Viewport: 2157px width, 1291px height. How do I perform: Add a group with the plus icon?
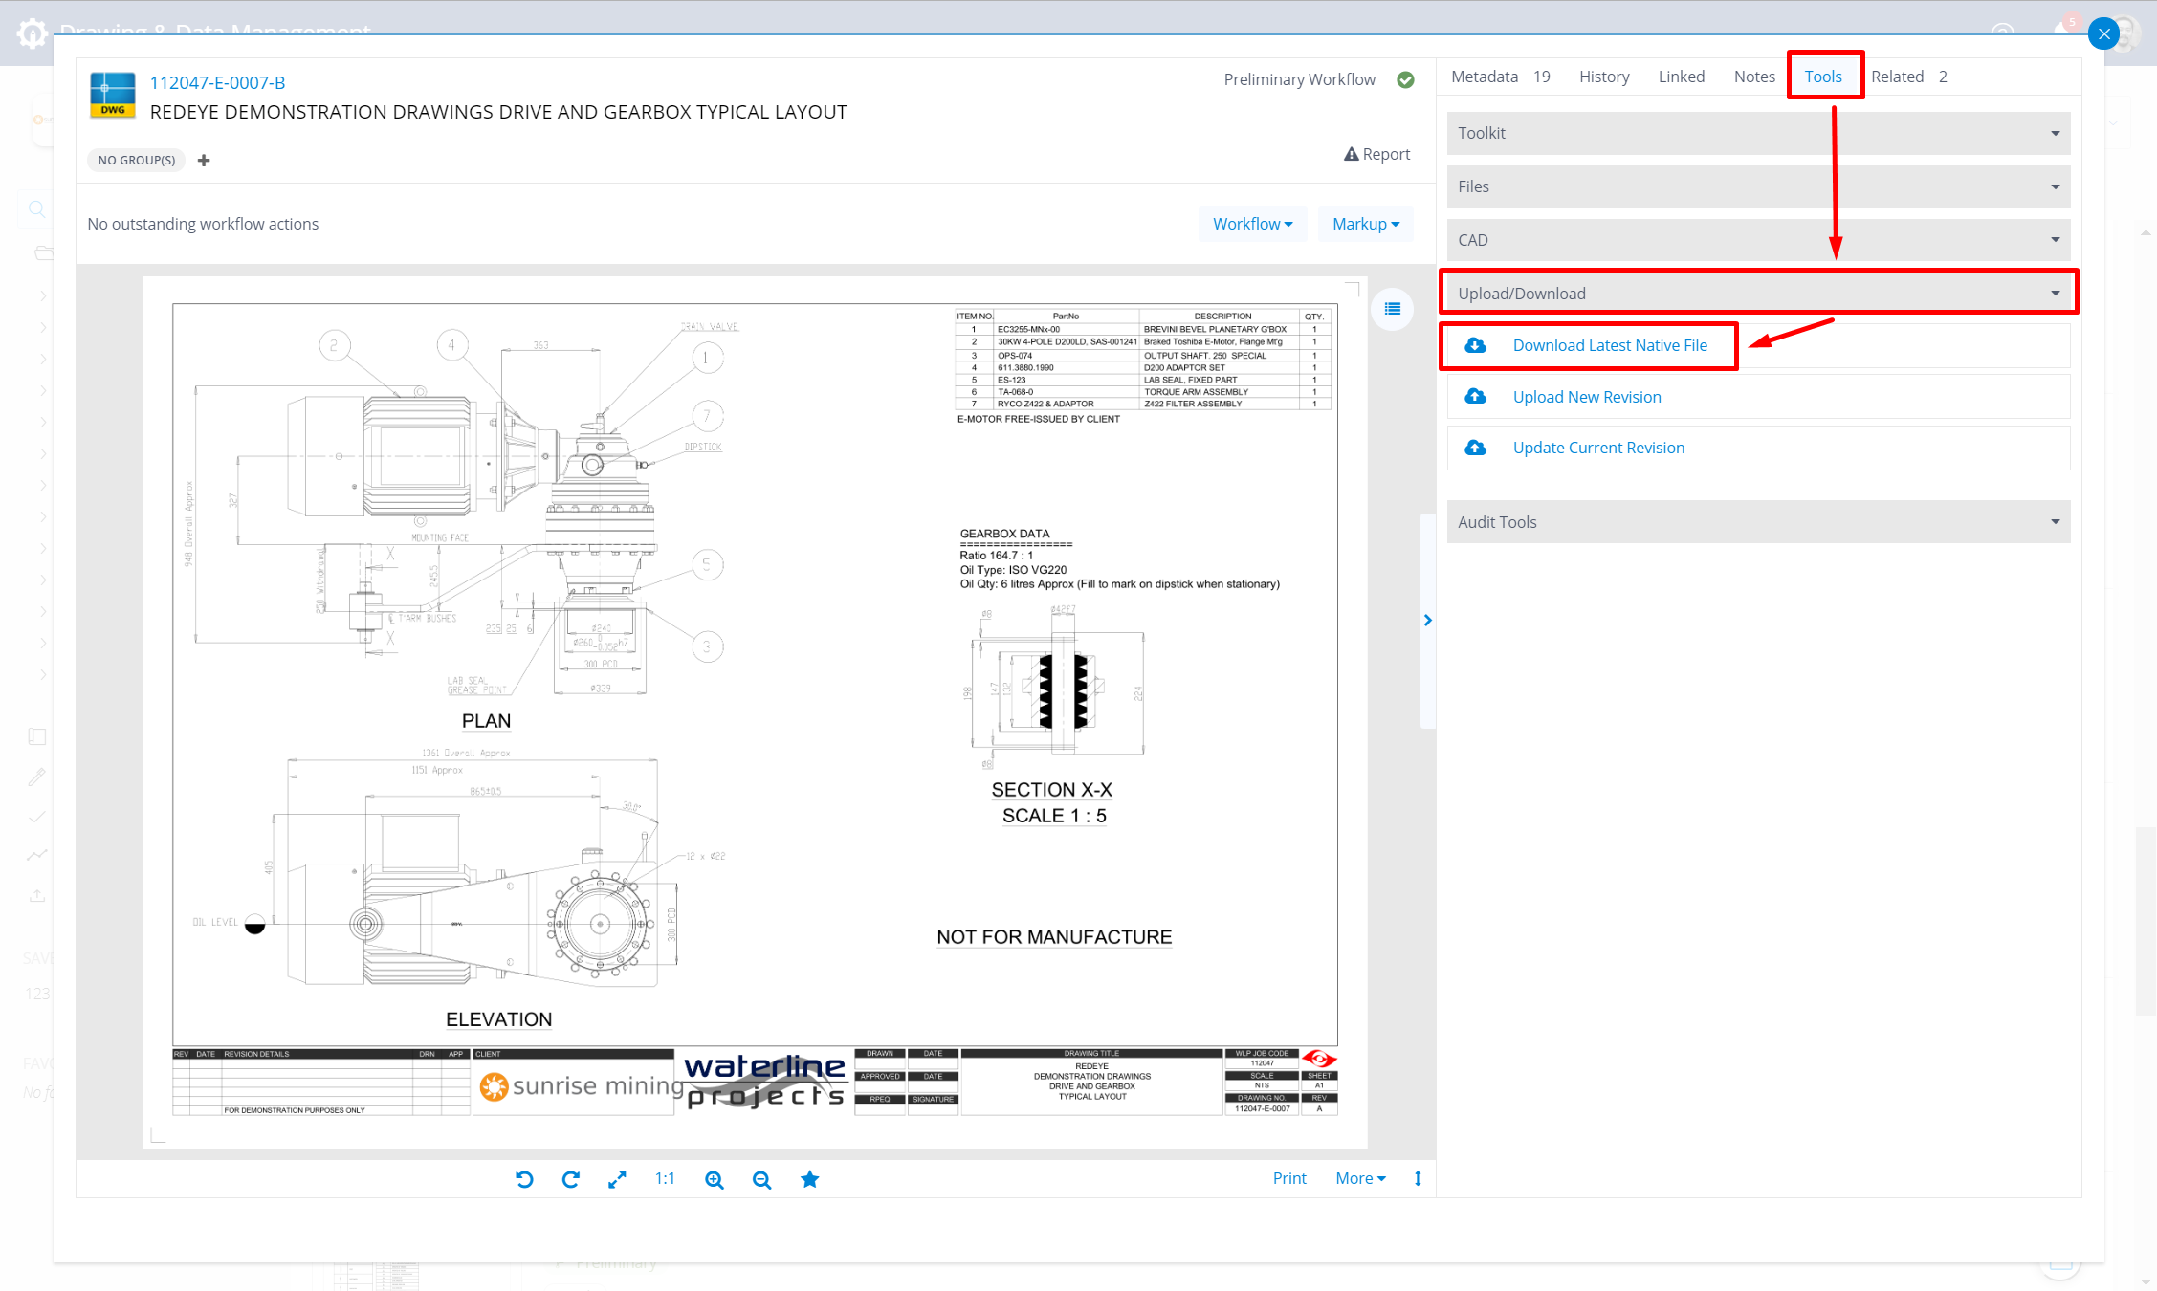click(x=204, y=160)
